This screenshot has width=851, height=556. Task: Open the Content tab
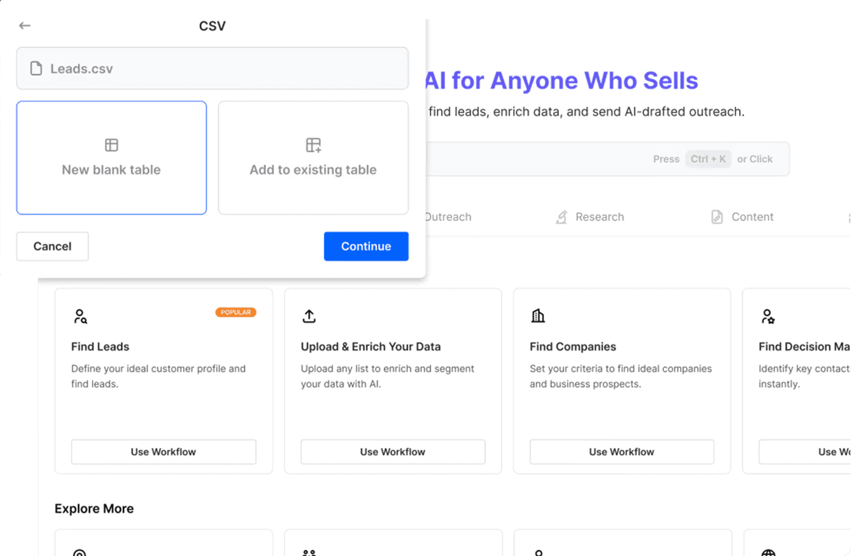click(743, 217)
